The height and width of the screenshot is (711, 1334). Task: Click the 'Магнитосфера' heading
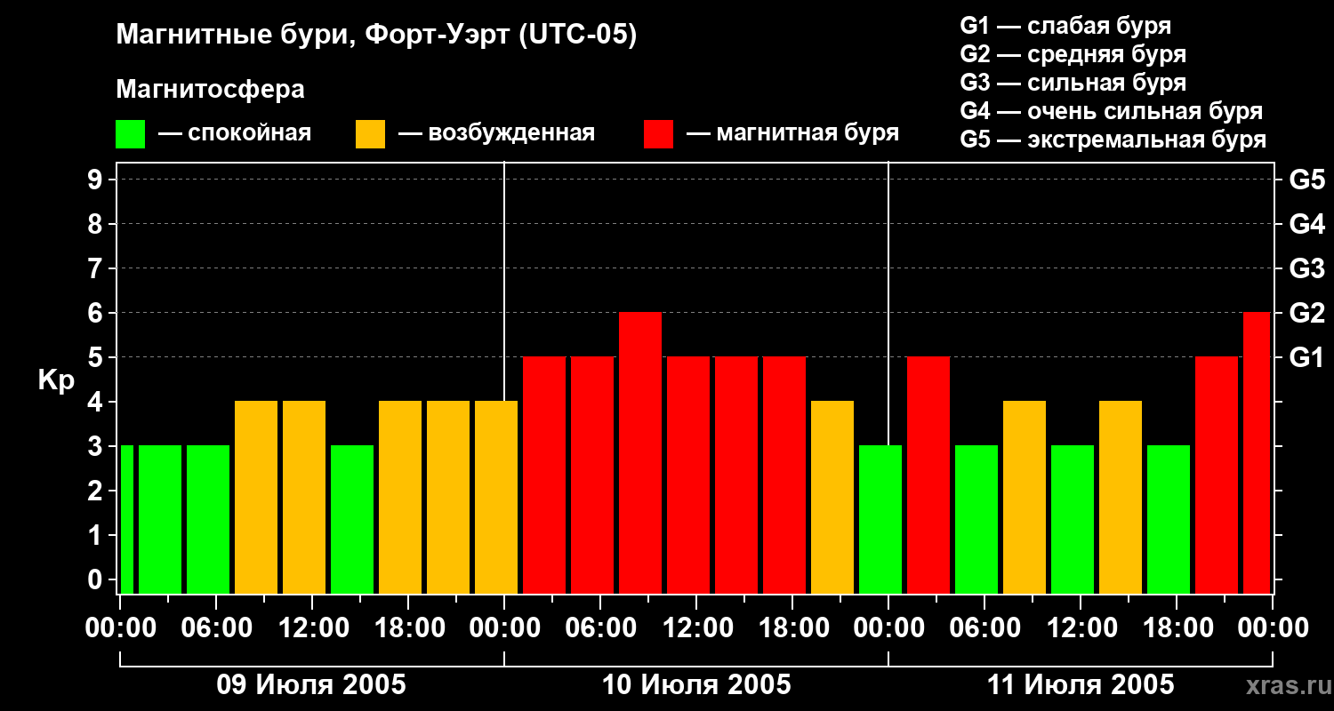(211, 90)
